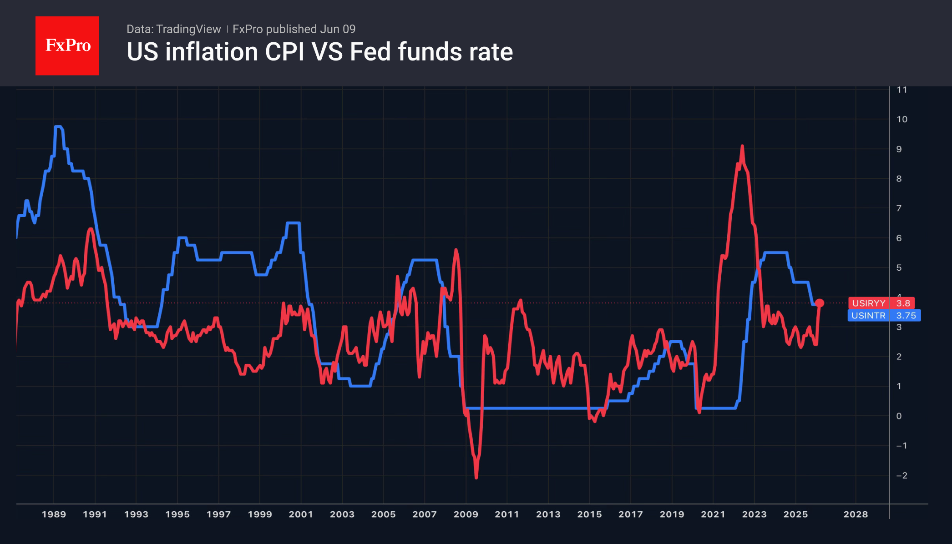Click the 2001 label on time axis
The image size is (952, 544).
pos(301,514)
